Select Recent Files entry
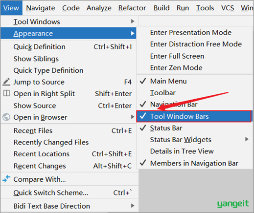The image size is (254, 213). coord(69,130)
